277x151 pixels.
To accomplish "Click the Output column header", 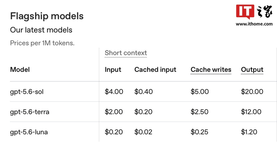I will click(x=252, y=70).
